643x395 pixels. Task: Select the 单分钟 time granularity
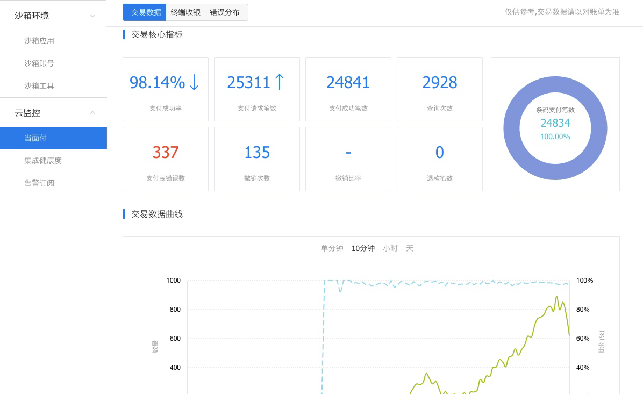(332, 248)
